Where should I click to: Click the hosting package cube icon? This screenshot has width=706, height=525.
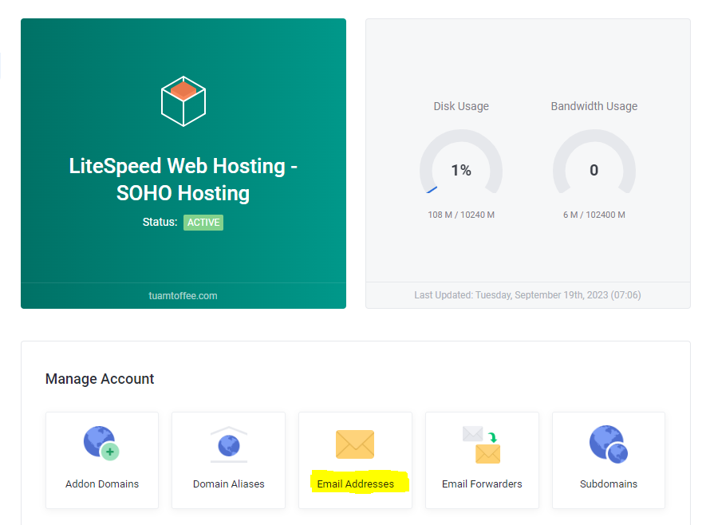point(183,101)
